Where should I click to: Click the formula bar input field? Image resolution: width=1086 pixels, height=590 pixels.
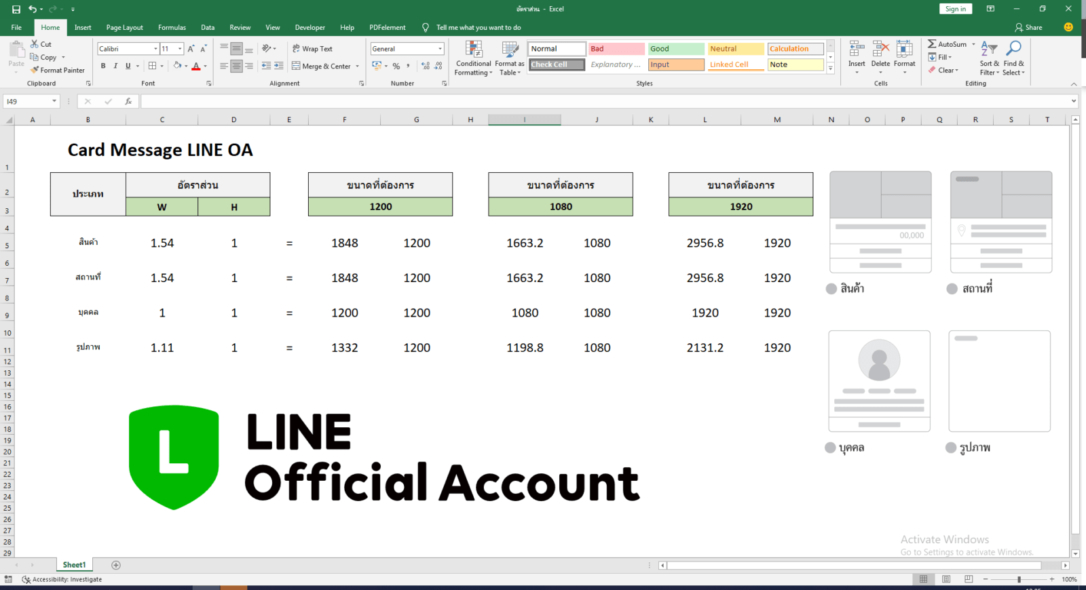point(604,101)
